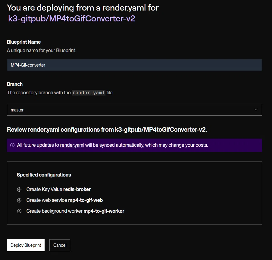272x260 pixels.
Task: Open the k3-gitpub/MP4toGifConverter-v2 repository link
Action: [x=71, y=19]
